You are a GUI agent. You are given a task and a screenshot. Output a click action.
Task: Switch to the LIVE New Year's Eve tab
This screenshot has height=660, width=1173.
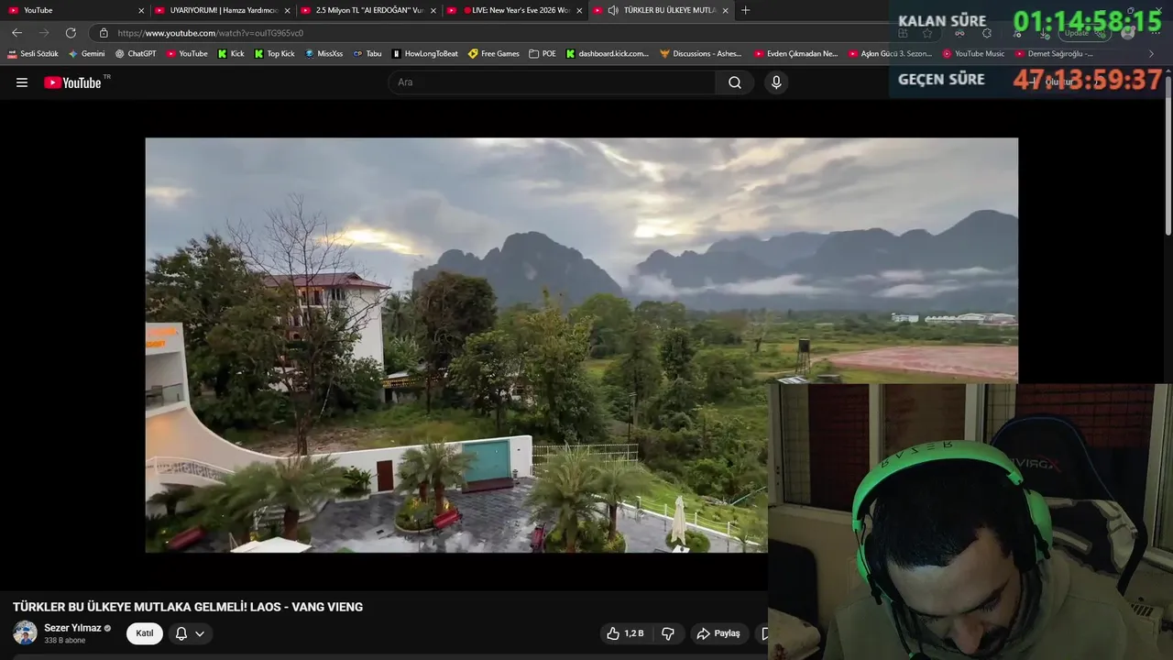(514, 10)
